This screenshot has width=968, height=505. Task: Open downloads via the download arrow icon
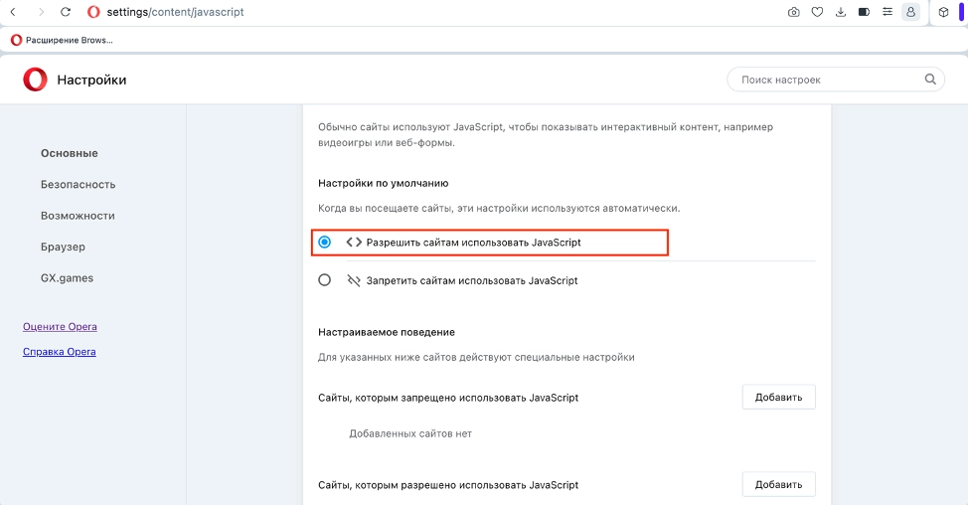click(x=841, y=12)
